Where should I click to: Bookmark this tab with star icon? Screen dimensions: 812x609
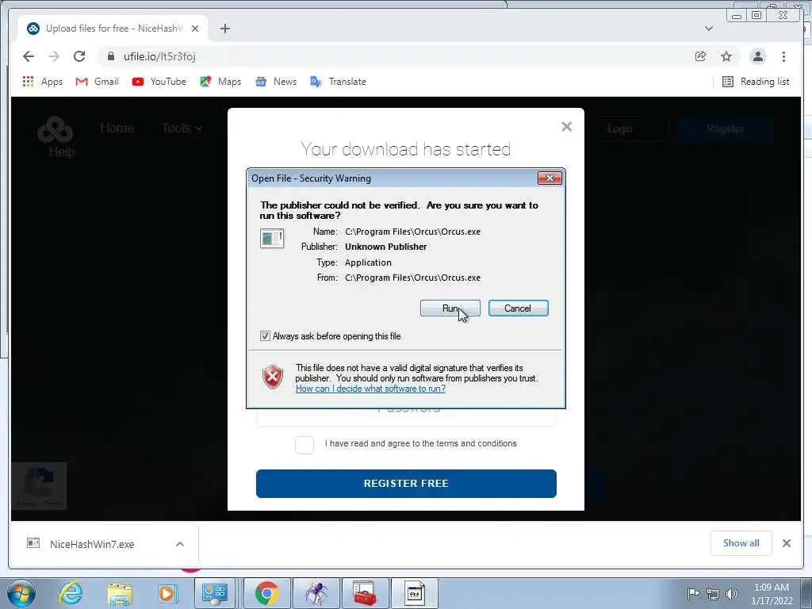point(726,56)
